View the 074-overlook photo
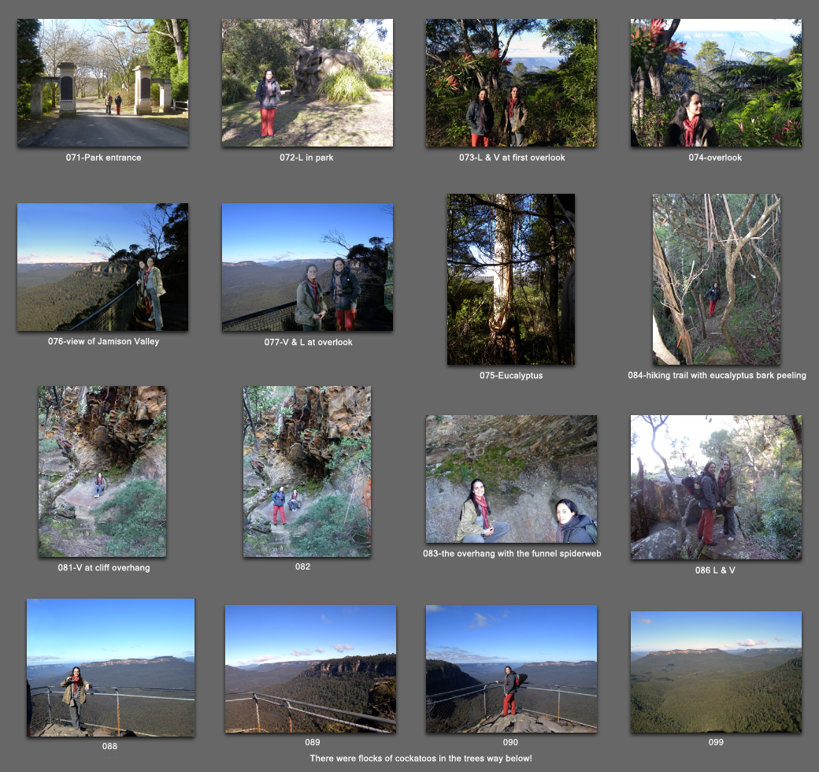The image size is (819, 772). [x=716, y=83]
